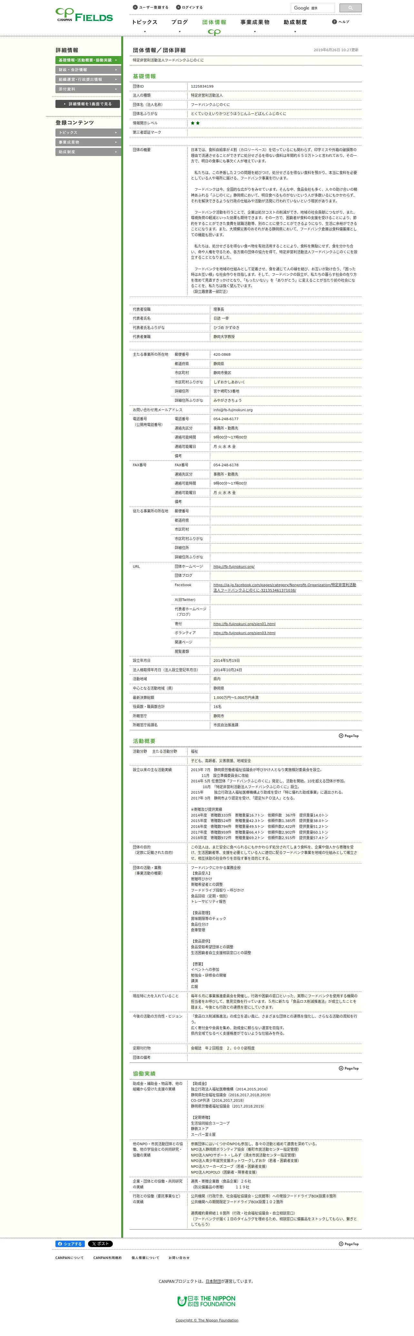The height and width of the screenshot is (1336, 414).
Task: Click email info@fb-fujinokuni.org
Action: pyautogui.click(x=233, y=410)
